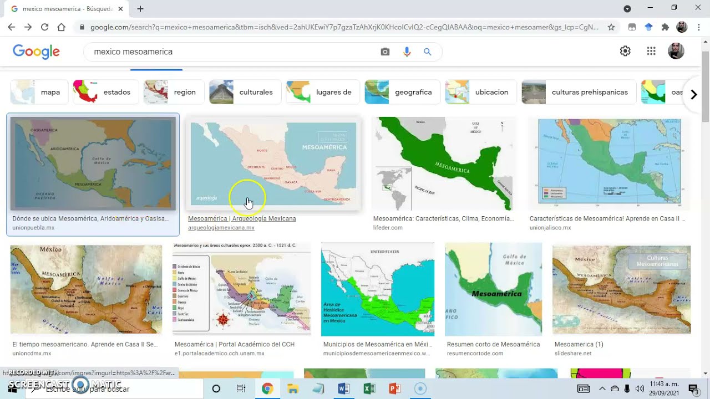Filter images by mapa chip
710x399 pixels.
pyautogui.click(x=39, y=92)
